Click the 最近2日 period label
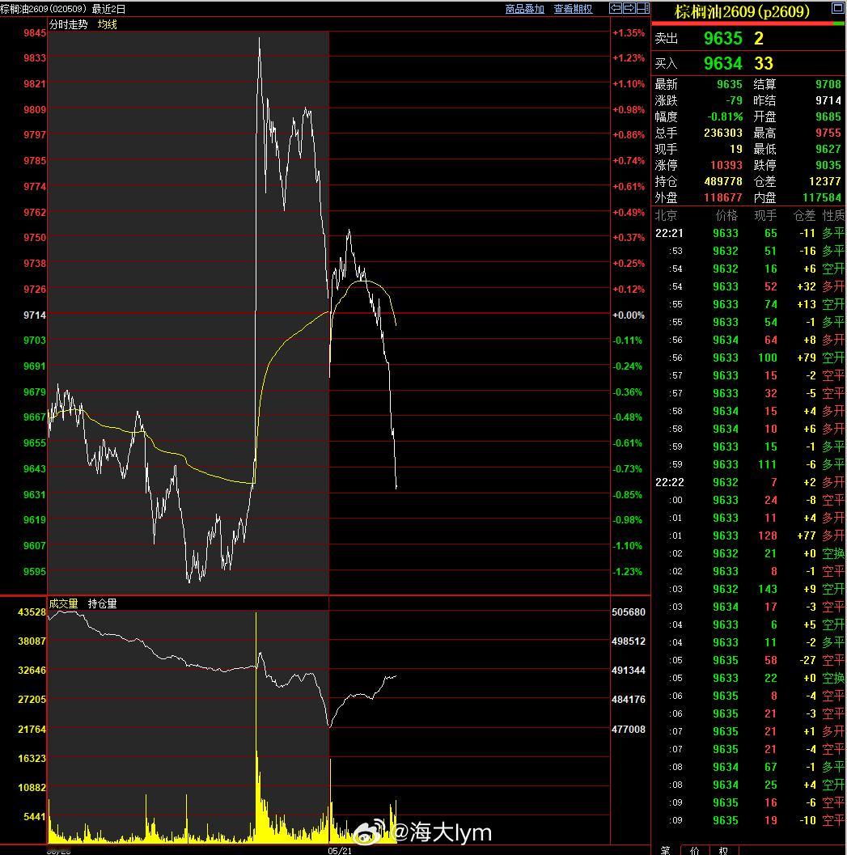Viewport: 847px width, 855px height. pyautogui.click(x=108, y=9)
